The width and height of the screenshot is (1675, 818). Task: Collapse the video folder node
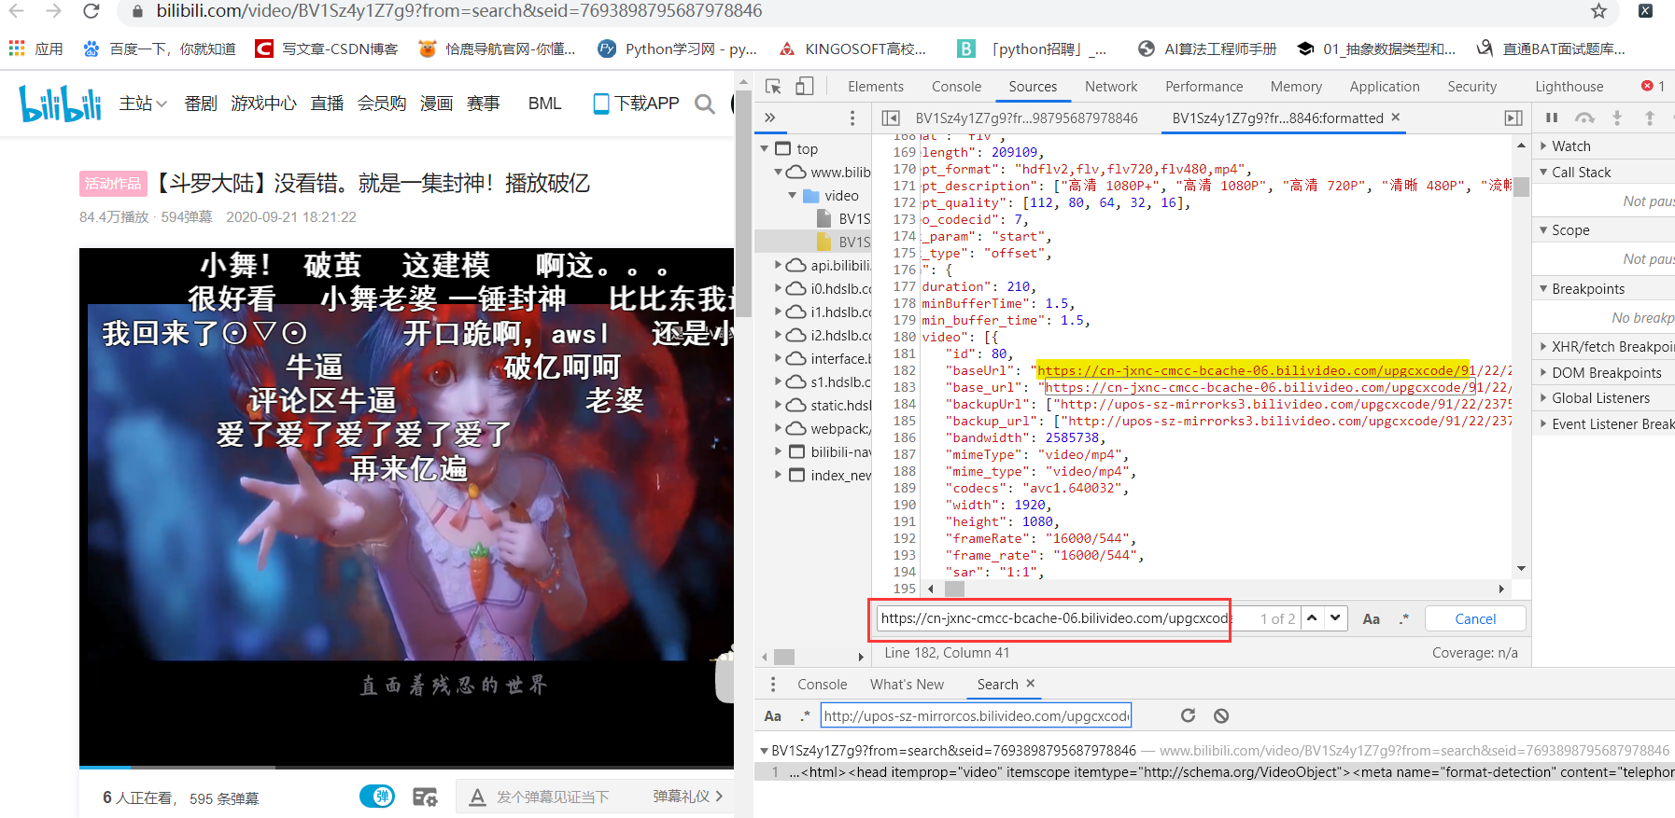click(x=793, y=195)
